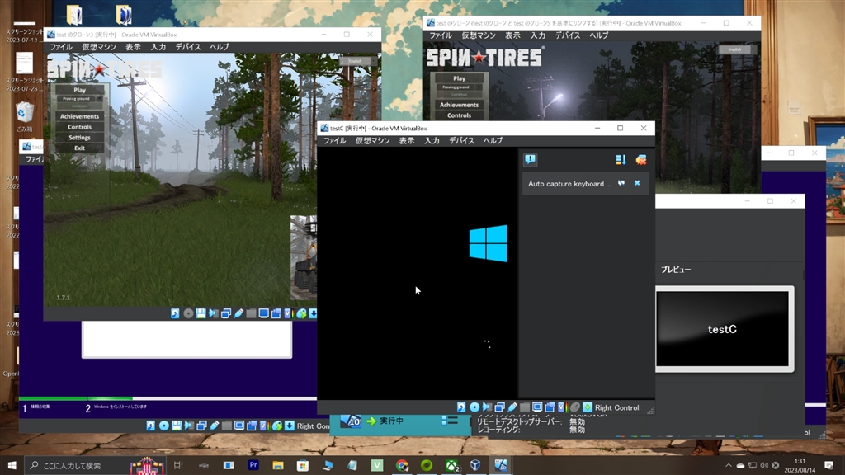Screen dimensions: 845x475
Task: Click clear all notifications icon in testC
Action: 640,159
